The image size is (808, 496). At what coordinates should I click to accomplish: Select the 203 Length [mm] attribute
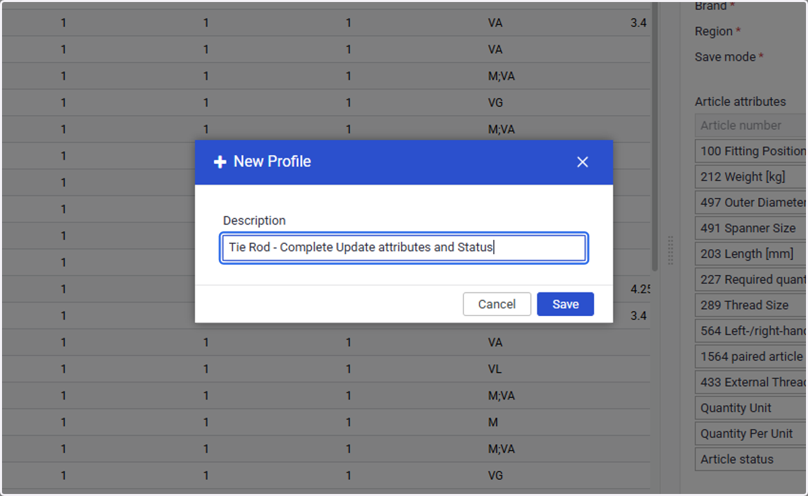click(751, 253)
